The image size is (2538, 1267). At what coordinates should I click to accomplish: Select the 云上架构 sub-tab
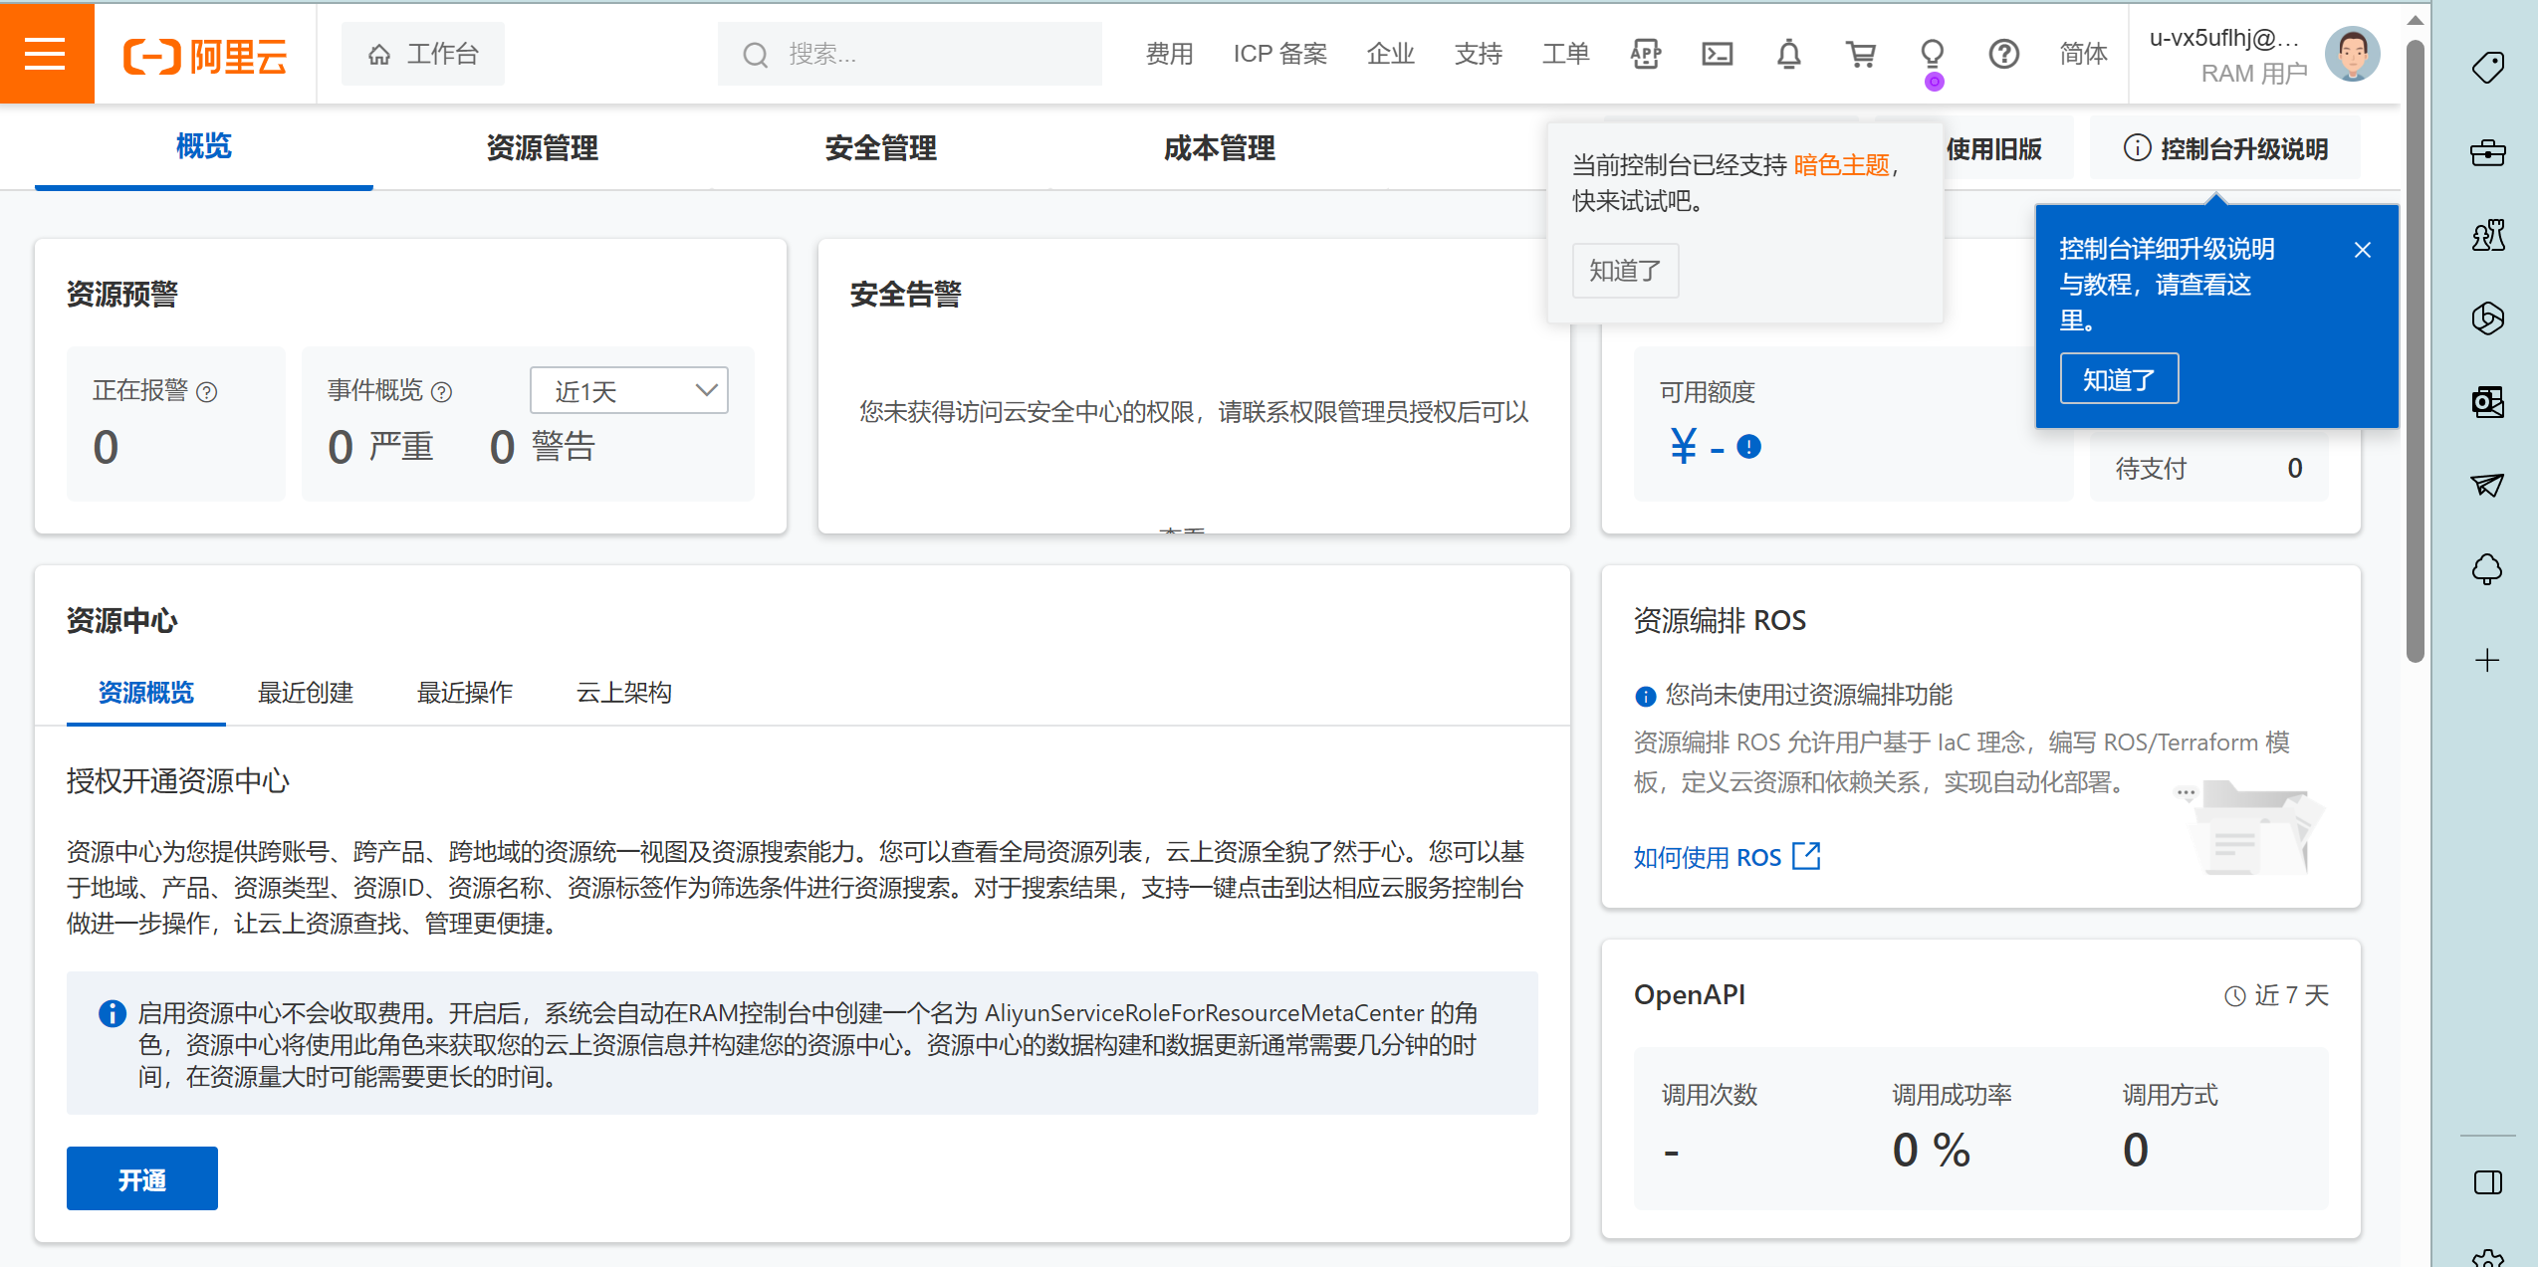click(623, 693)
